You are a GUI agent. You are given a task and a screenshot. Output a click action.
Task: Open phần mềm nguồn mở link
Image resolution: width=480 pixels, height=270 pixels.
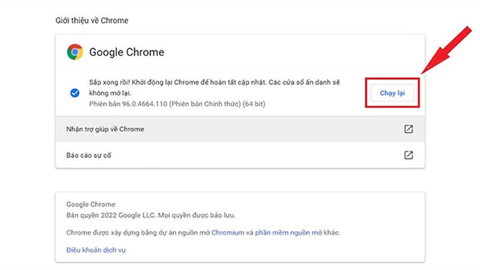coord(289,233)
